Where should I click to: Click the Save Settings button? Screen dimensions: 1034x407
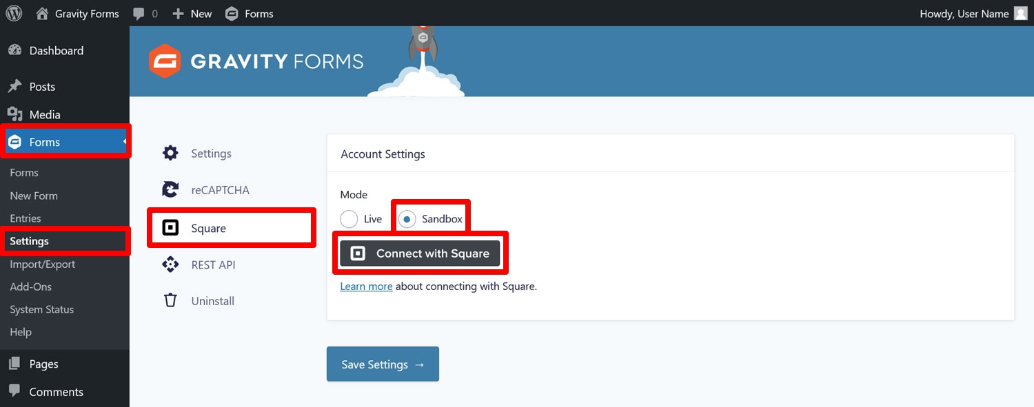point(383,364)
